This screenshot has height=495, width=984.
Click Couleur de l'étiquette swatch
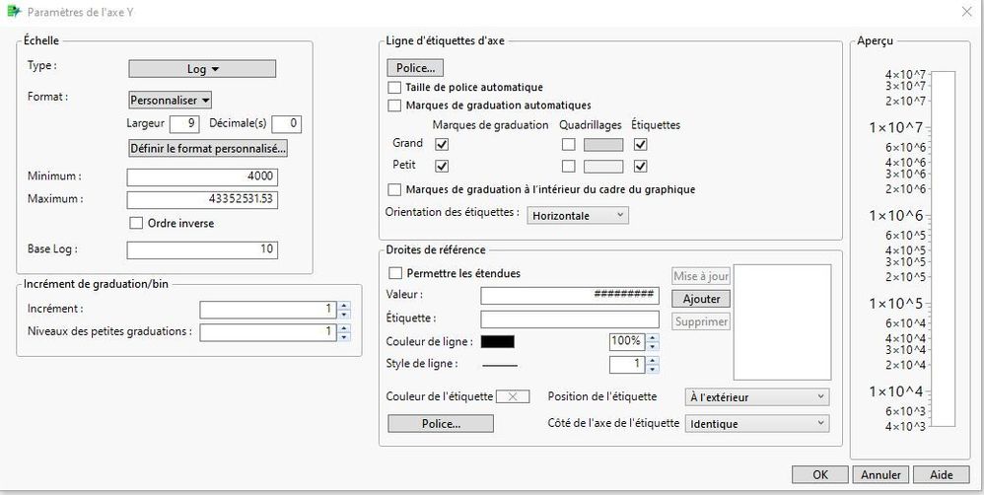click(x=513, y=396)
